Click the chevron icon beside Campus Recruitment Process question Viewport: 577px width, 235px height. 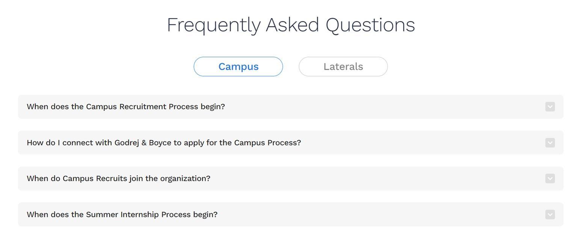coord(550,107)
